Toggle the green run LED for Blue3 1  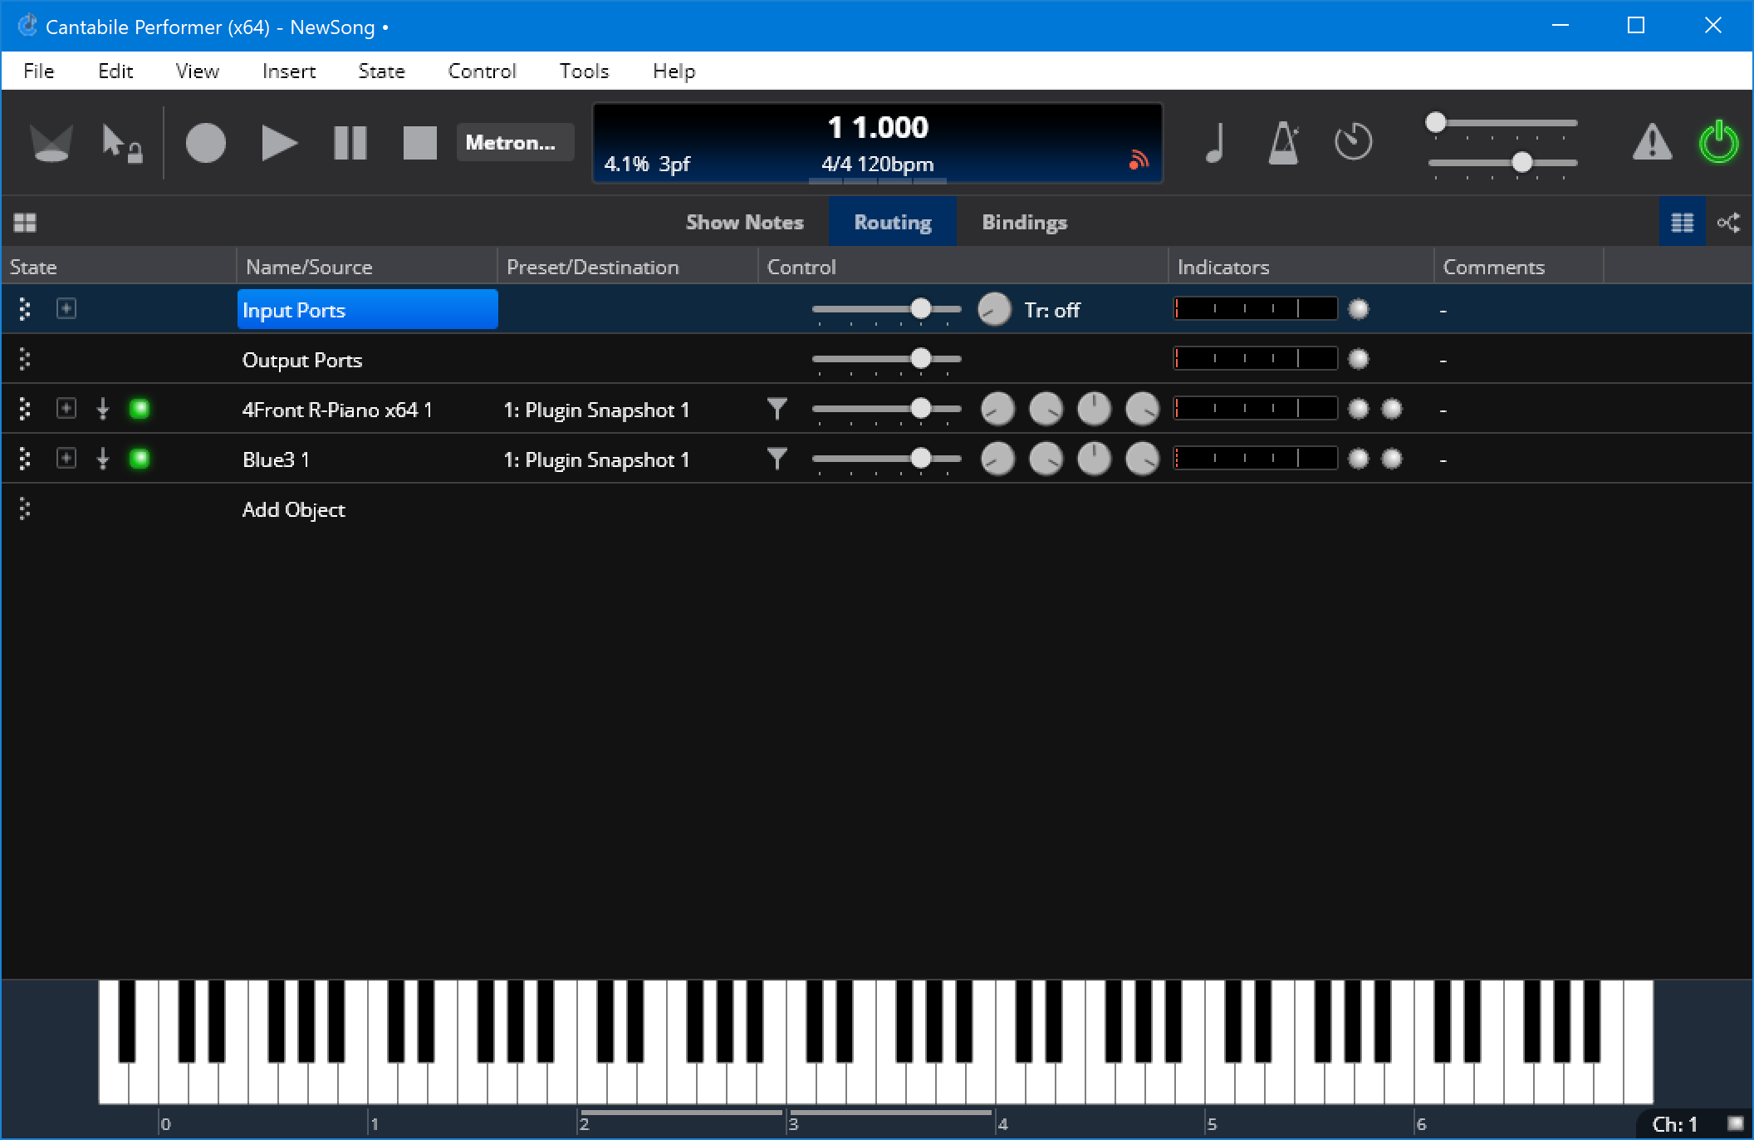pyautogui.click(x=140, y=459)
